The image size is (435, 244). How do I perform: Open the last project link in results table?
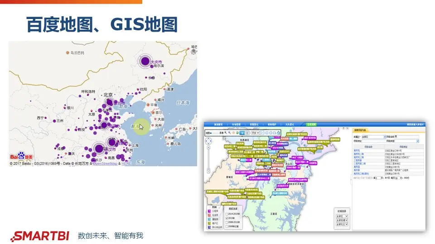(361, 174)
